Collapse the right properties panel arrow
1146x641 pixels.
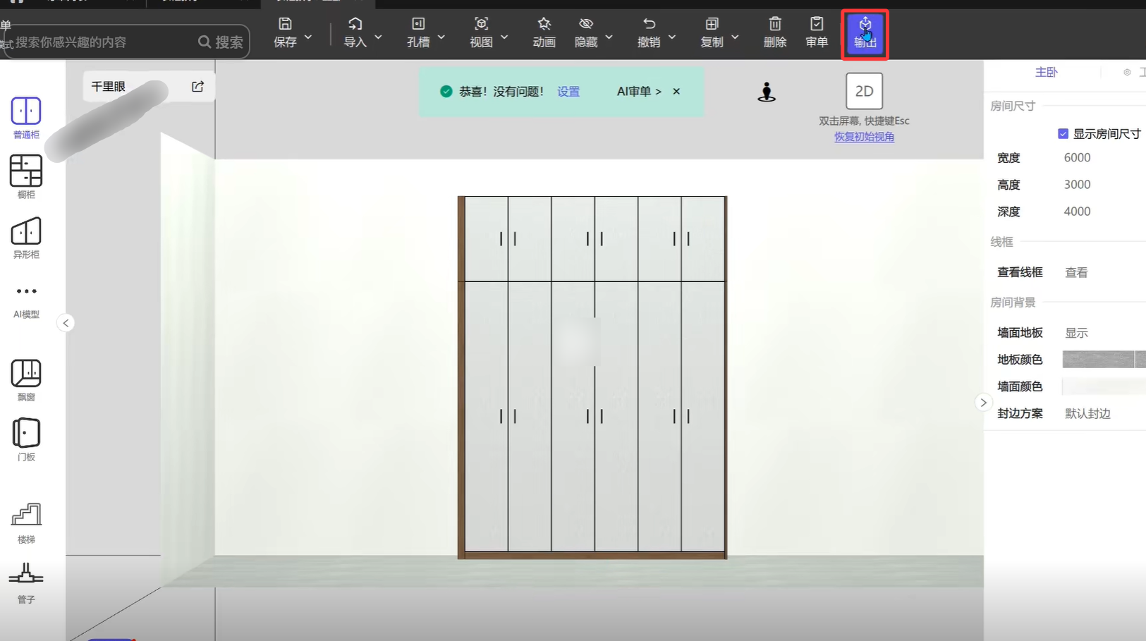click(x=983, y=403)
